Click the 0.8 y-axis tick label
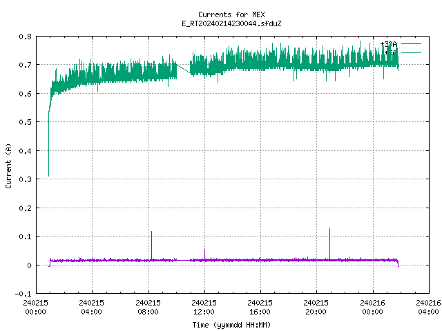The height and width of the screenshot is (331, 442). (x=25, y=37)
